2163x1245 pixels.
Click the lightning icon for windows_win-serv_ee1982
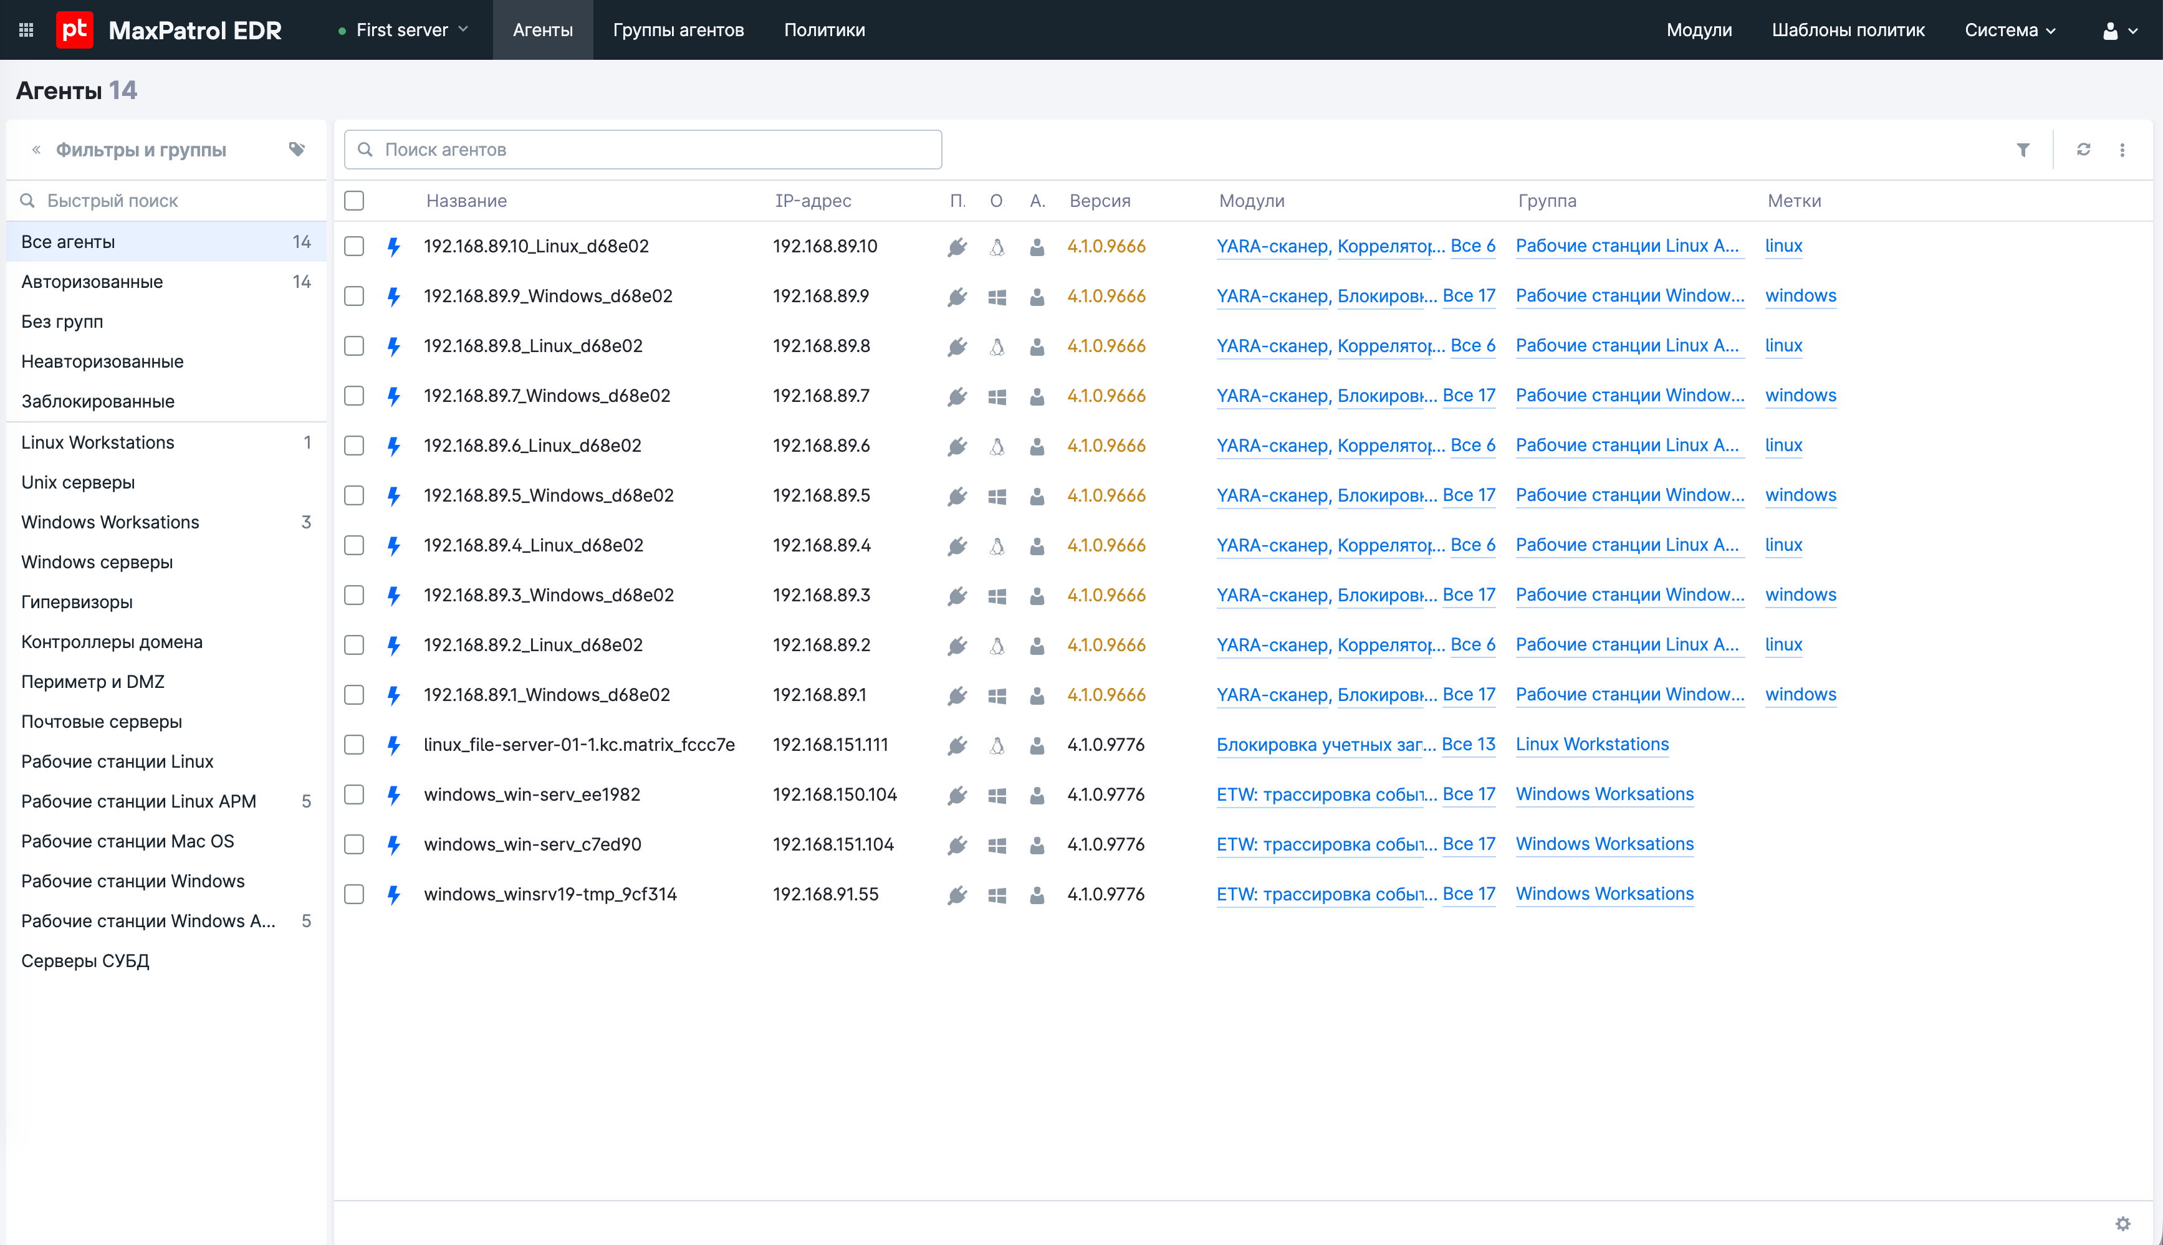(x=393, y=795)
